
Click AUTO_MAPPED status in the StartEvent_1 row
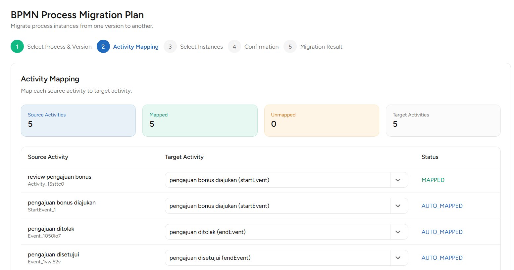tap(442, 206)
